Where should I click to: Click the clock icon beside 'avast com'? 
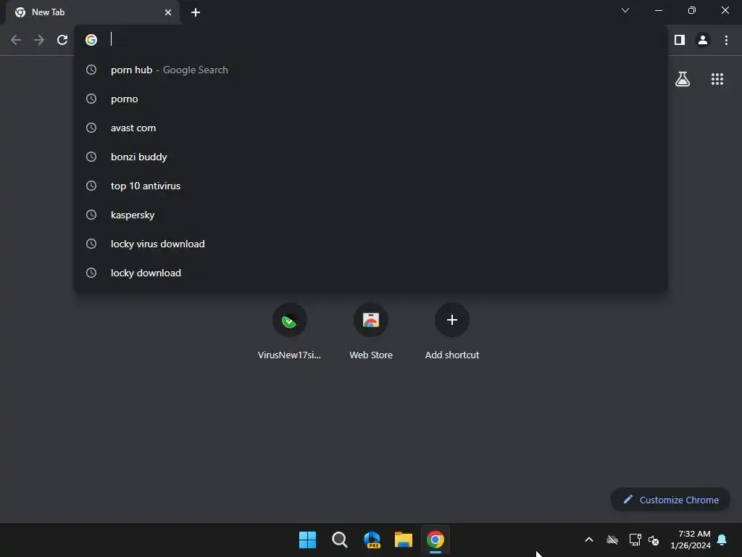(x=91, y=128)
